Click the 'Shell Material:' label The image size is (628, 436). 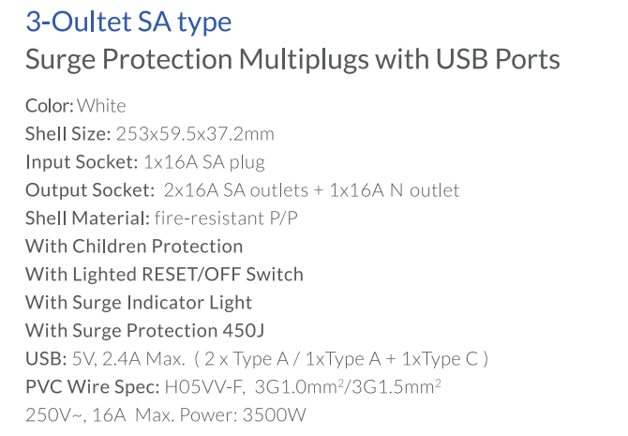[x=87, y=218]
